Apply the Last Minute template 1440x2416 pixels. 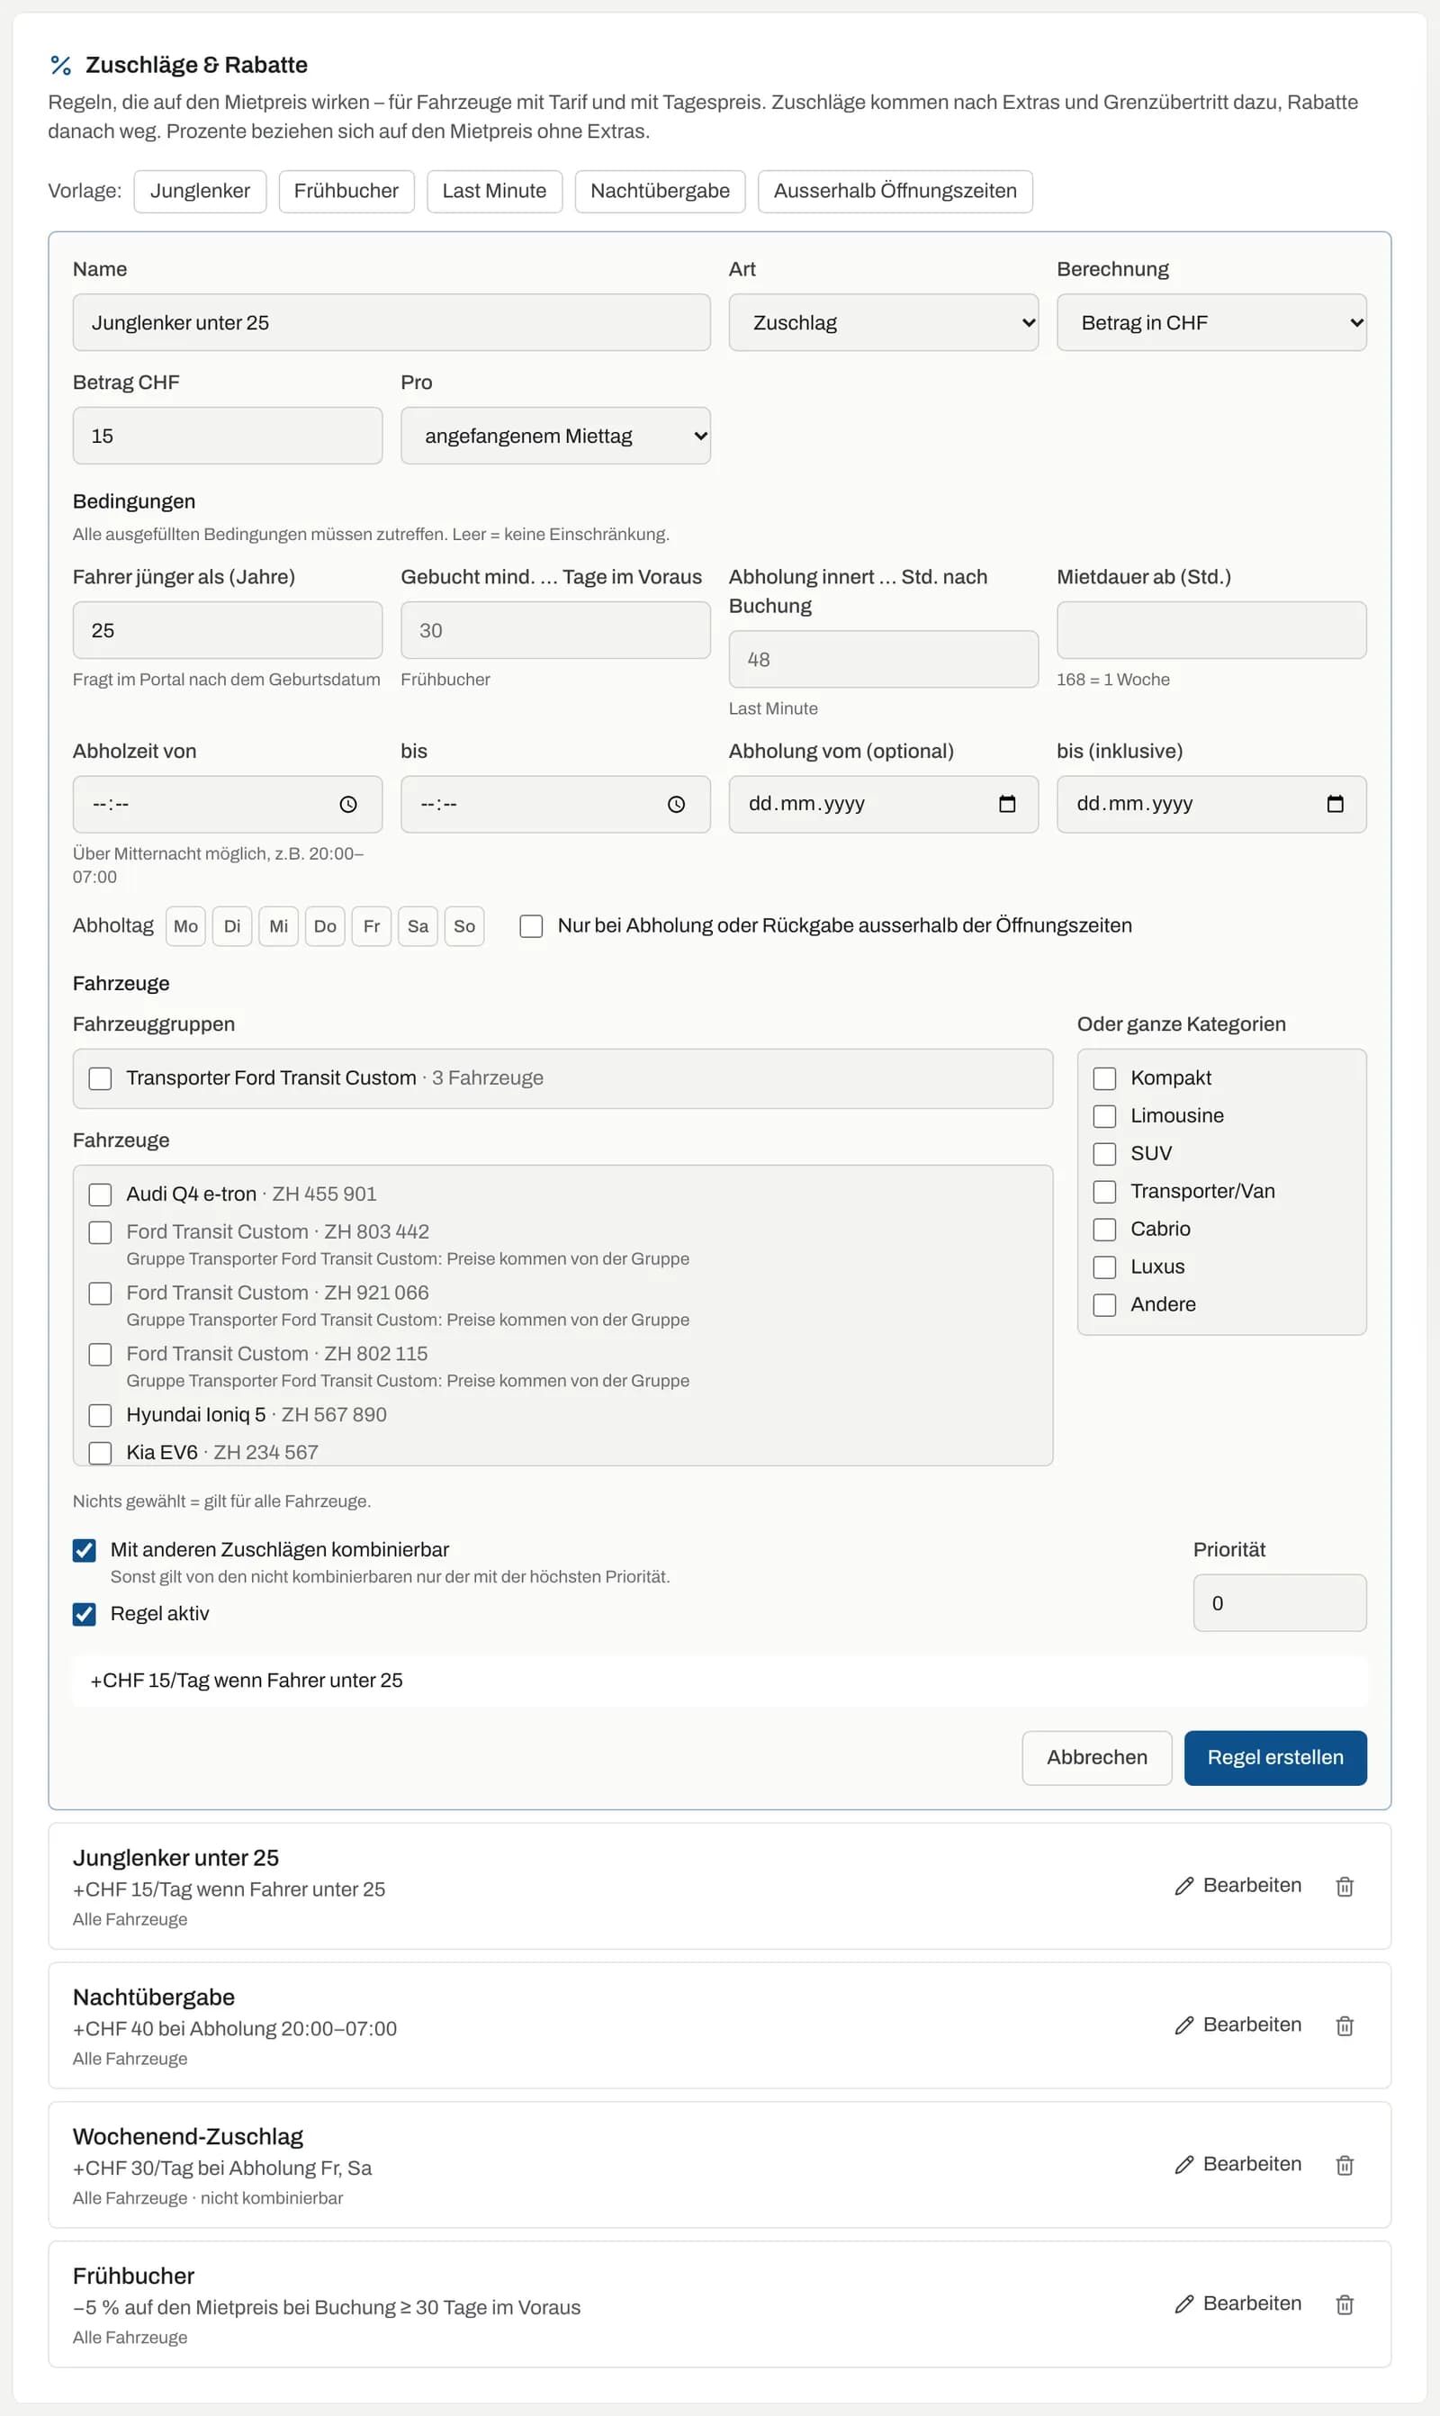(494, 191)
